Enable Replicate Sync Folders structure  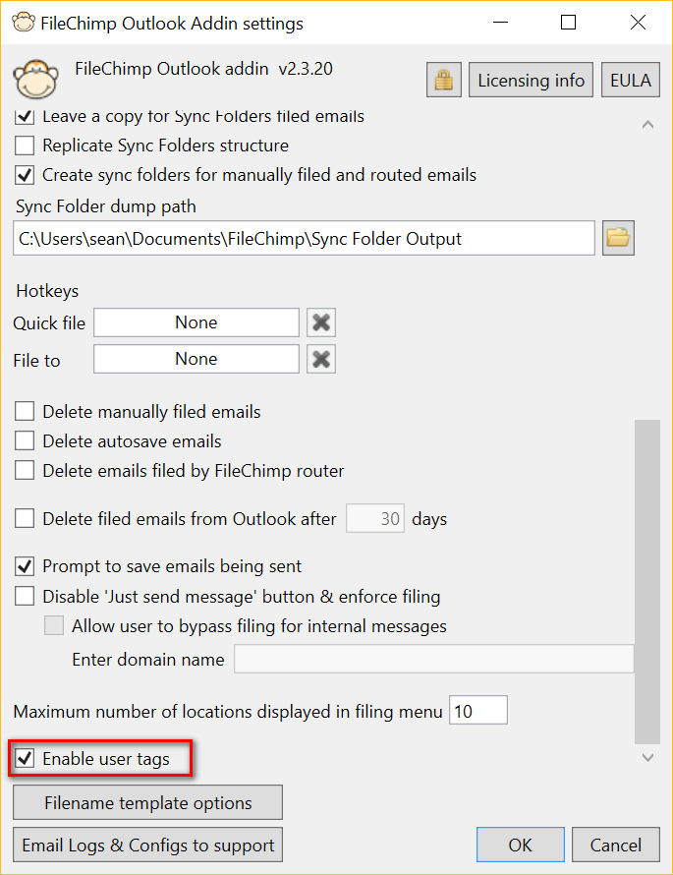25,146
